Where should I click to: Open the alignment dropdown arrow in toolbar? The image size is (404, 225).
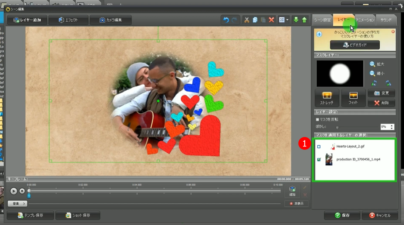(x=287, y=20)
